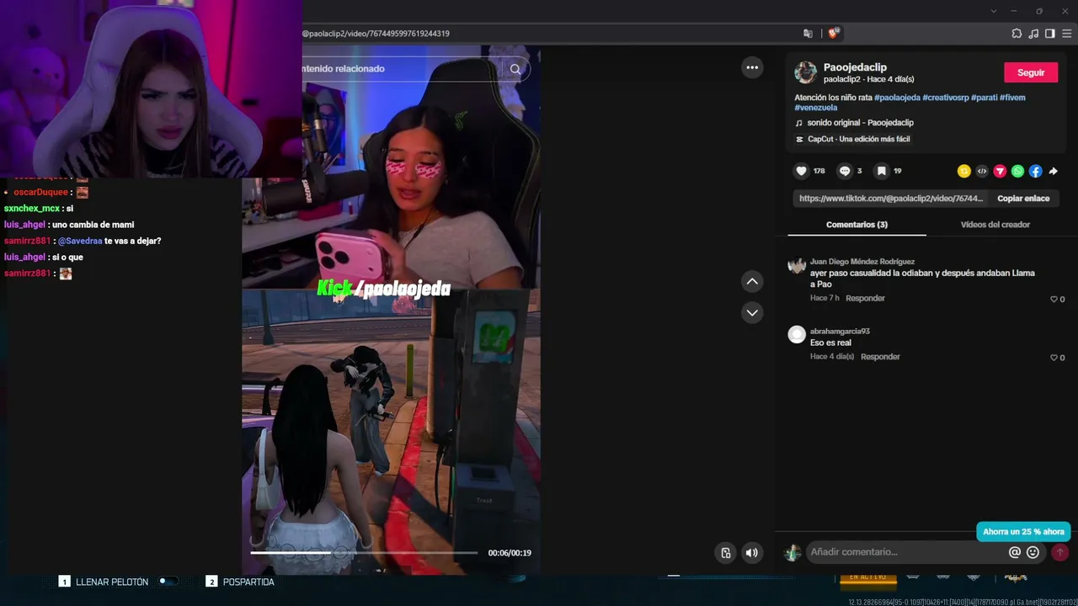Go to the previous video with up arrow
The height and width of the screenshot is (606, 1078).
coord(752,281)
